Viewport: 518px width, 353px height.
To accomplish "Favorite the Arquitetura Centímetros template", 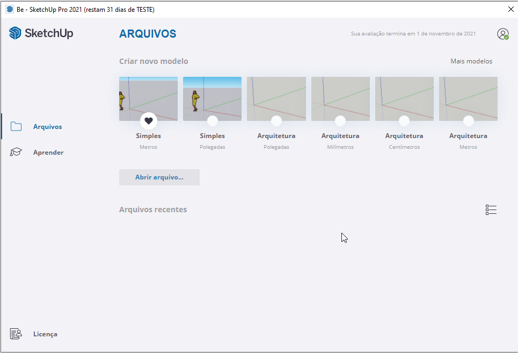I will (x=404, y=121).
